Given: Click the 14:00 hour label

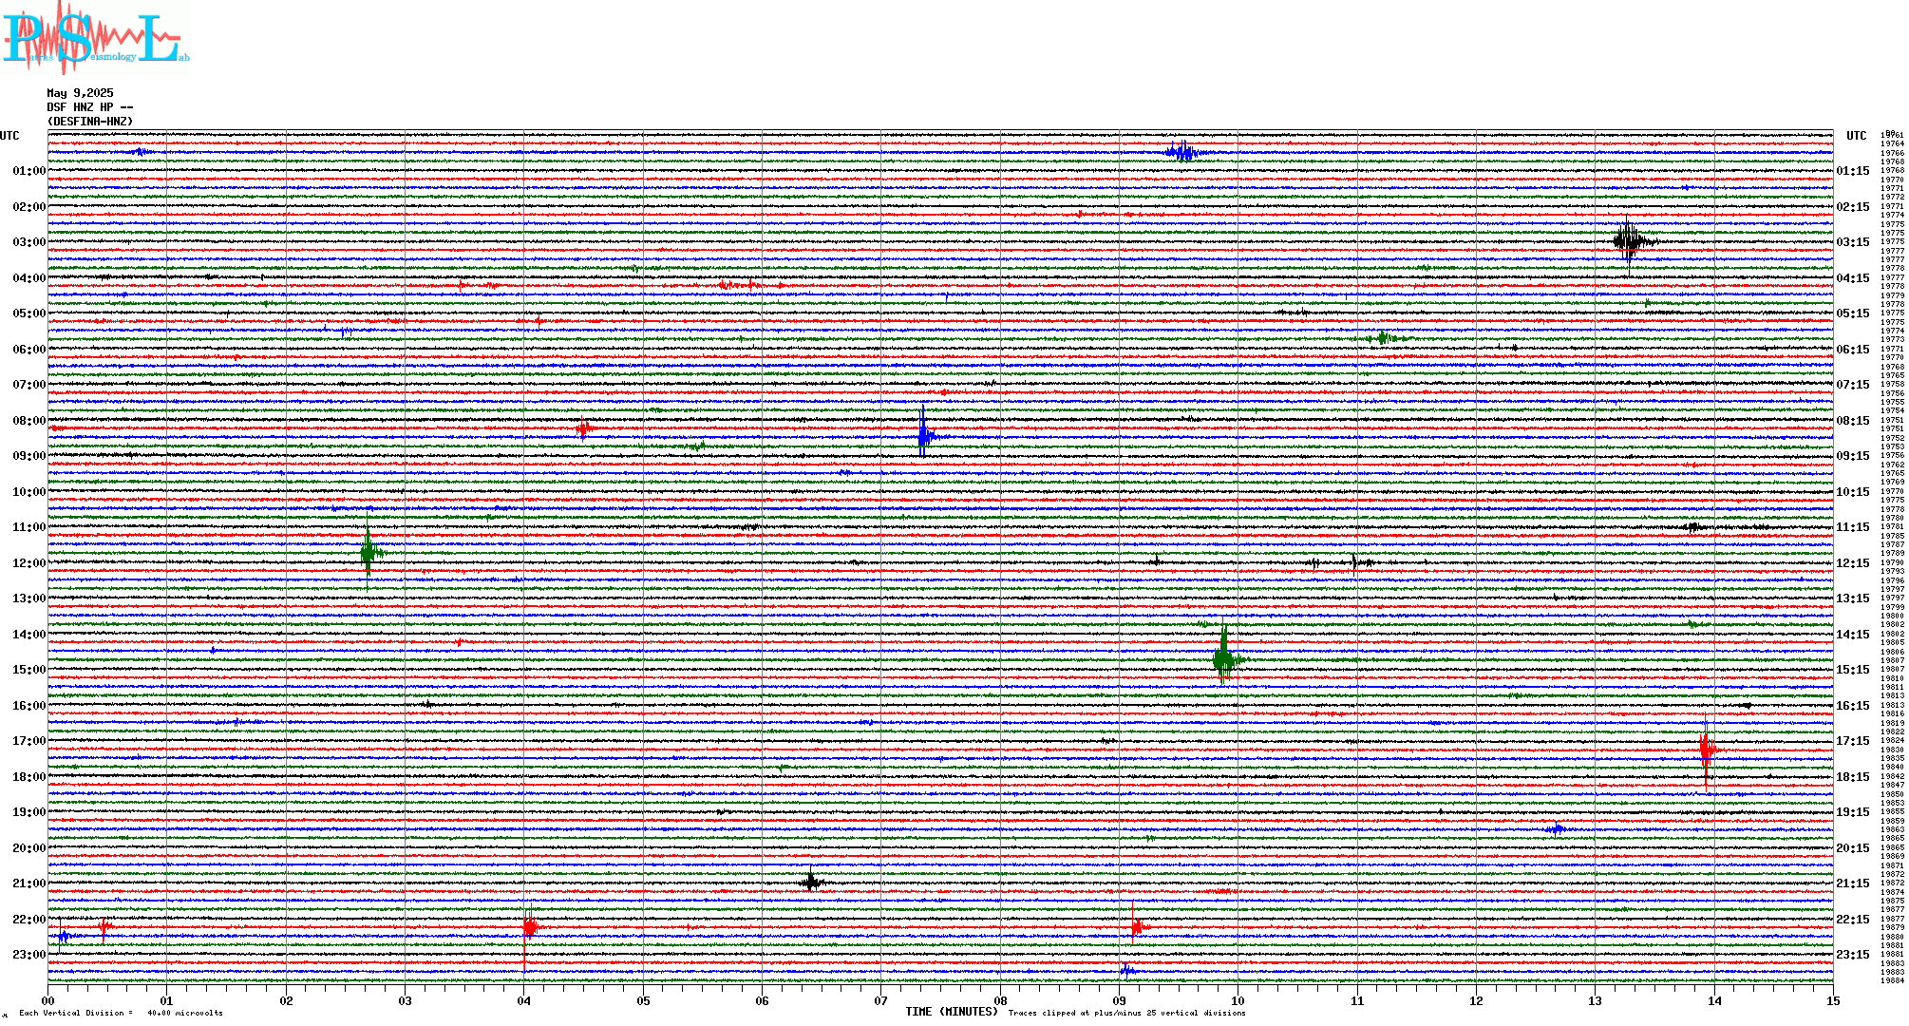Looking at the screenshot, I should tap(28, 635).
